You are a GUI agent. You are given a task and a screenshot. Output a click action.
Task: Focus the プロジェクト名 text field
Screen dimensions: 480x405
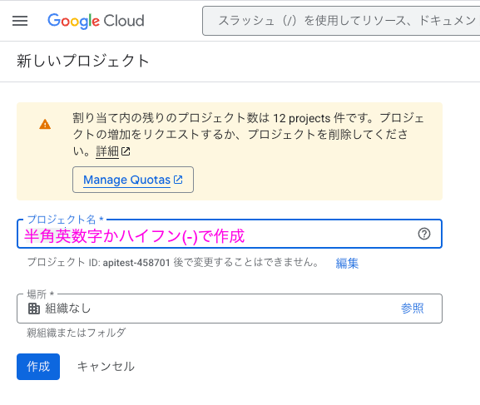click(230, 234)
